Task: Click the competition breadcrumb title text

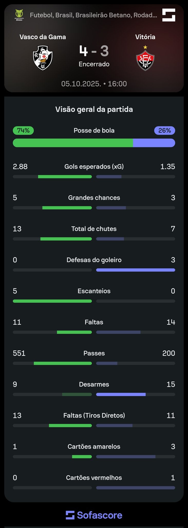Action: click(x=93, y=15)
